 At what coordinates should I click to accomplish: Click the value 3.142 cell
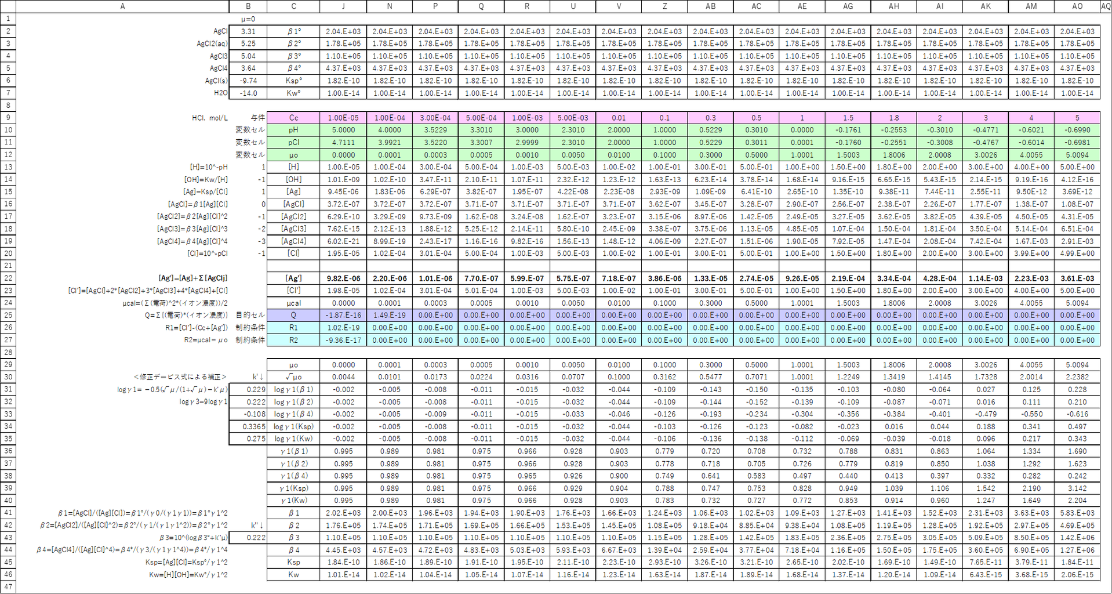1077,488
